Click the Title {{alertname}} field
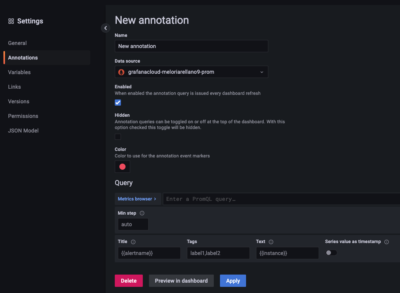400x293 pixels. 149,253
